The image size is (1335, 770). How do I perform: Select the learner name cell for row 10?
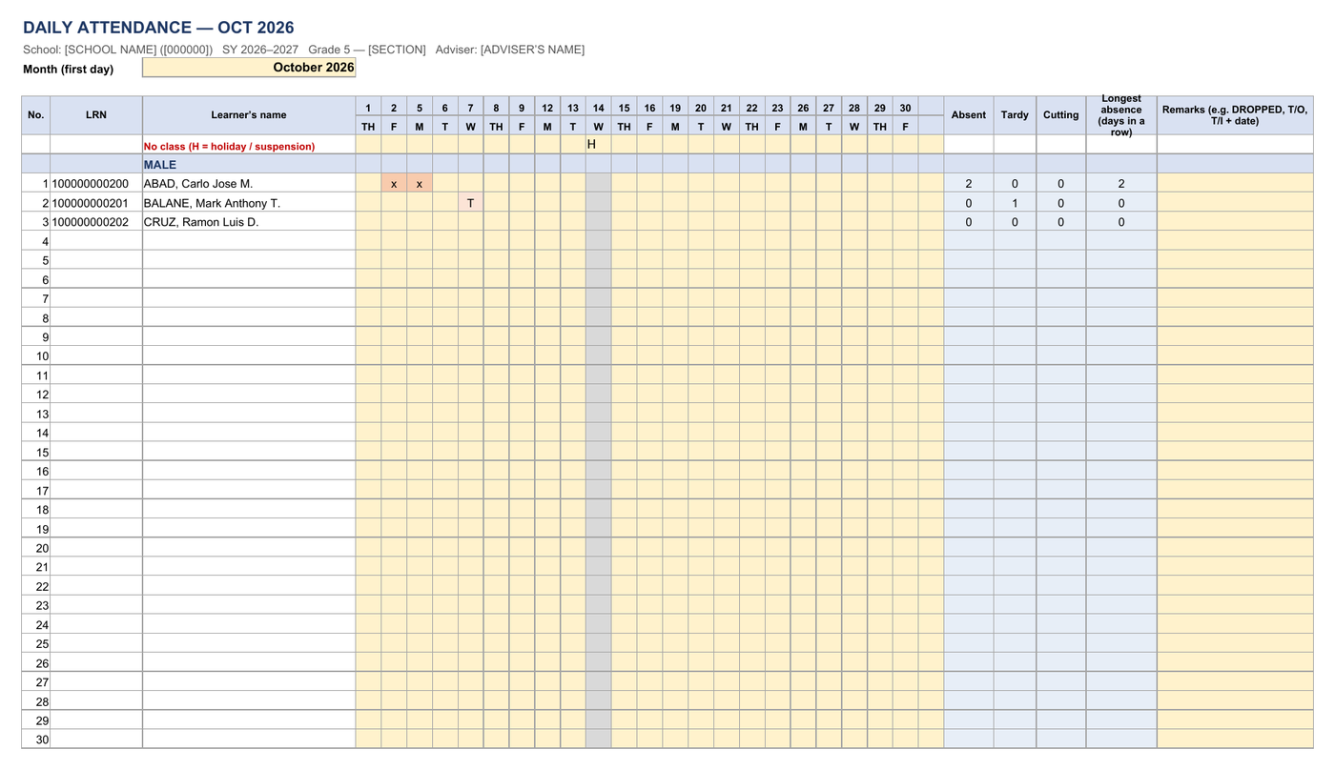(x=249, y=356)
